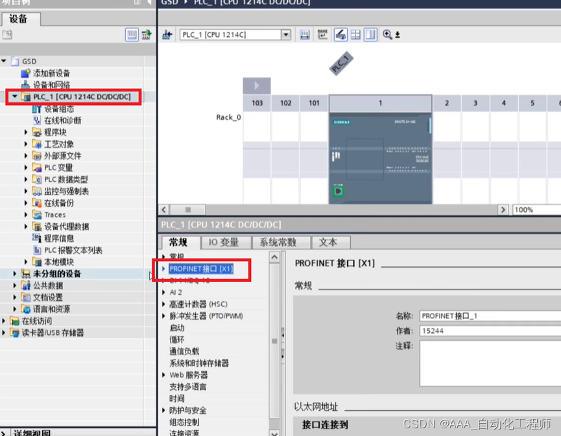Click inside the 名称 name input field

(x=490, y=316)
